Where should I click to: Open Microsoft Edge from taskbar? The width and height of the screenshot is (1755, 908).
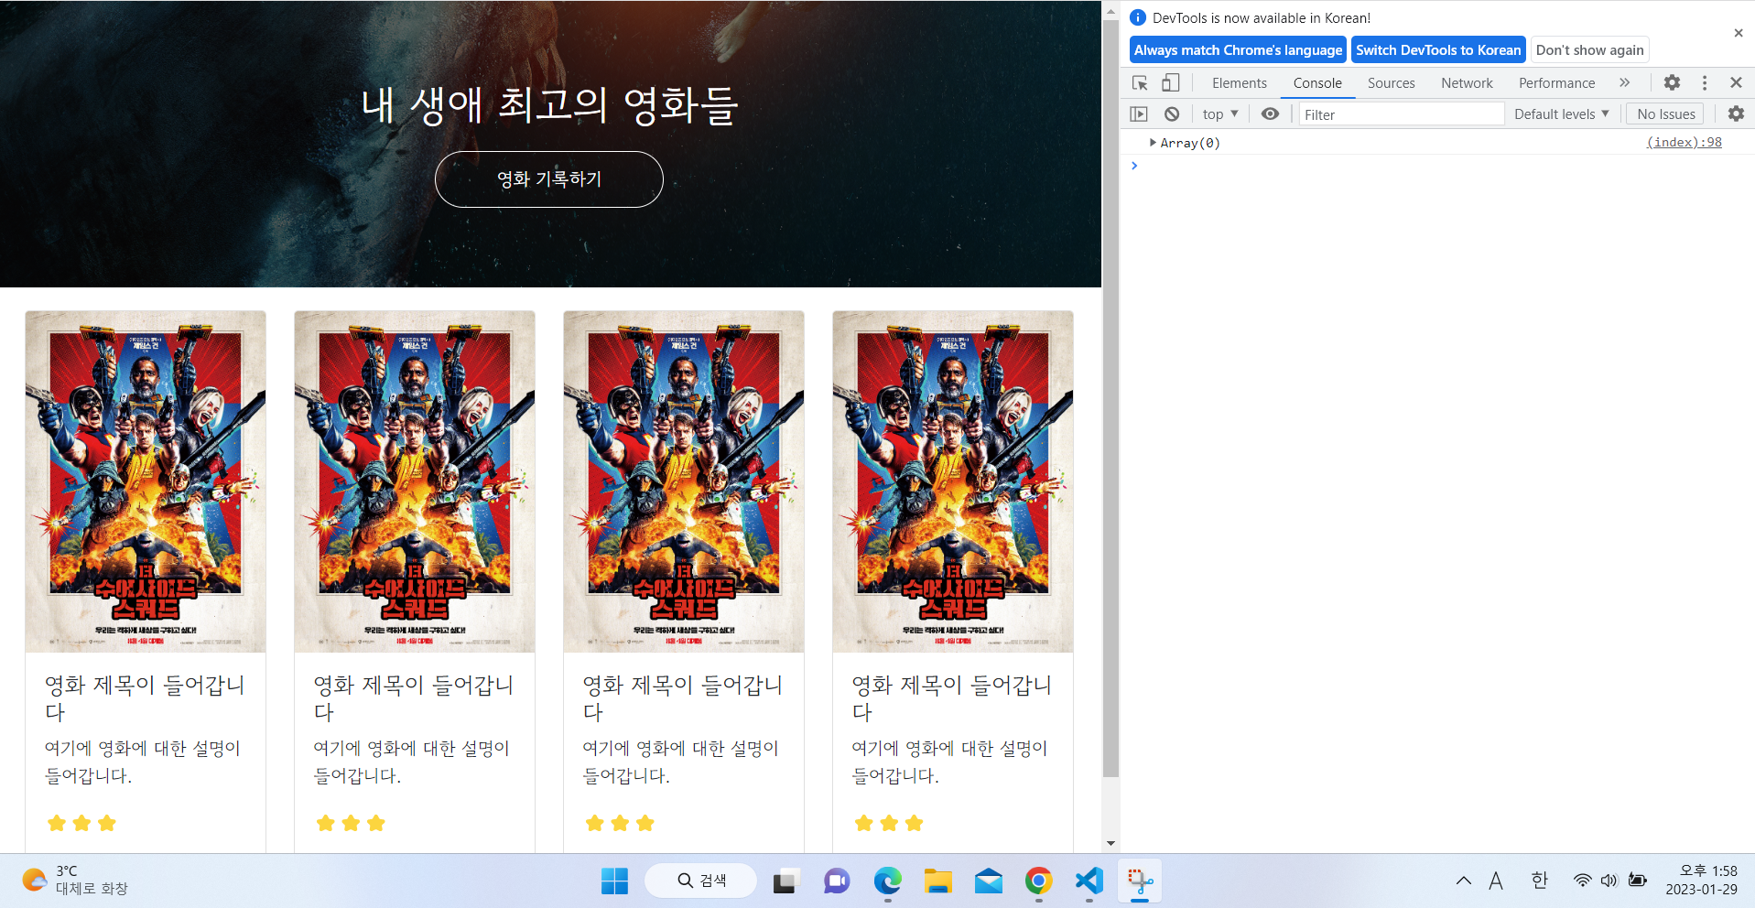[887, 881]
